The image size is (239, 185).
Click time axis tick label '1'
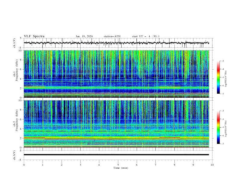43,165
